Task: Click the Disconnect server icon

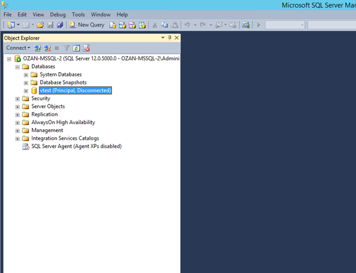Action: (48, 48)
